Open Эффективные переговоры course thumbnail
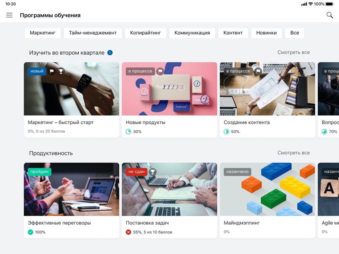The height and width of the screenshot is (254, 339). (71, 189)
